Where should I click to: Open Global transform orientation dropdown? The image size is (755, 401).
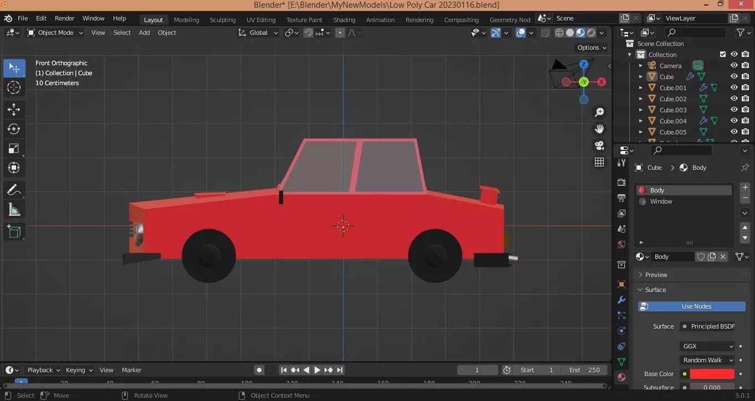(x=258, y=33)
